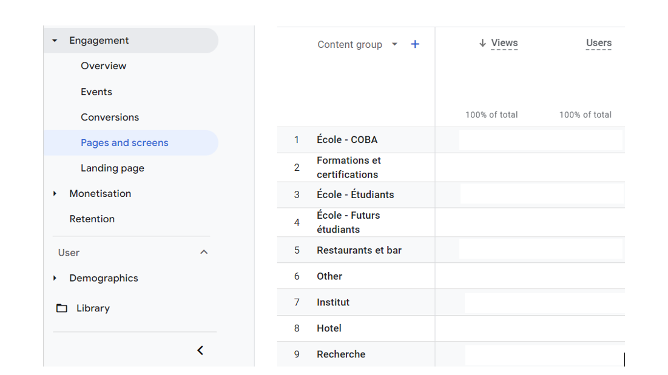Open the Landing page report
668x375 pixels.
click(x=112, y=168)
